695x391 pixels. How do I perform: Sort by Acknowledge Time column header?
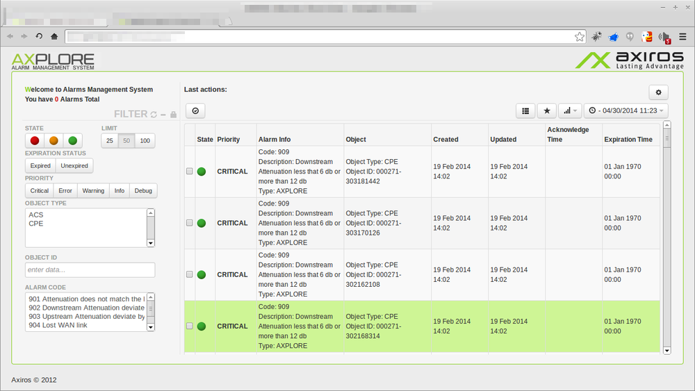tap(568, 135)
